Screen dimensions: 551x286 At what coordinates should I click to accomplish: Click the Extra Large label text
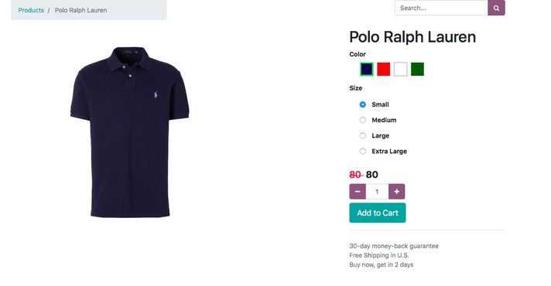[x=389, y=152]
